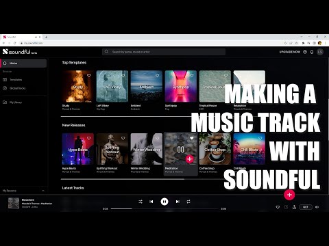The width and height of the screenshot is (329, 246).
Task: Click the Study title text under thumbnail
Action: coord(66,106)
